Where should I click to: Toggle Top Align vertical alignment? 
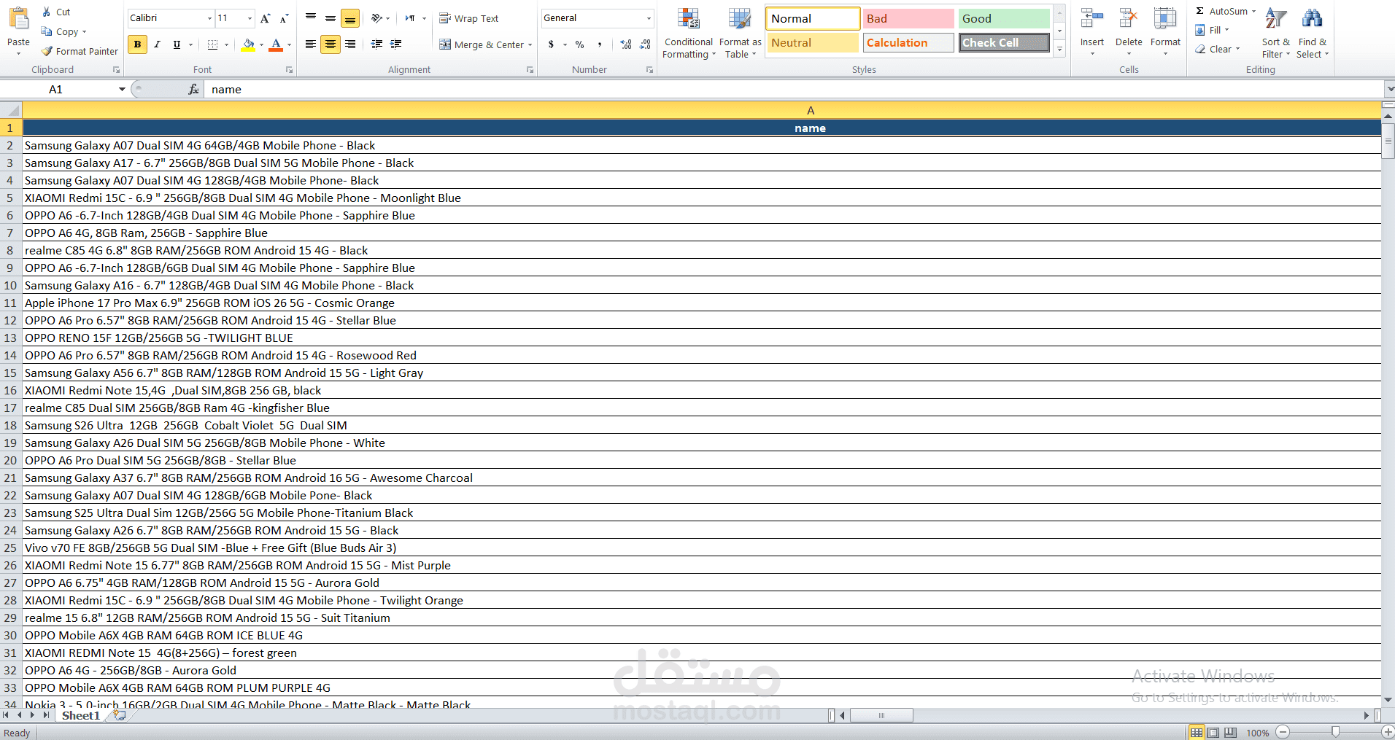(x=311, y=18)
